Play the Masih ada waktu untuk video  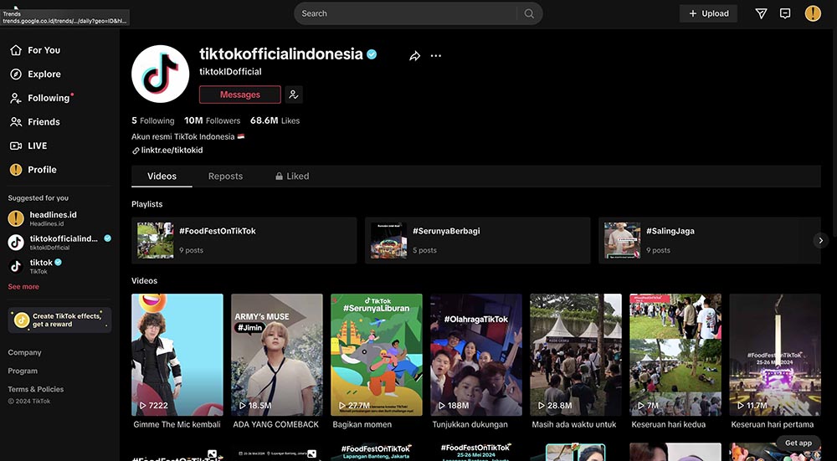click(x=576, y=355)
